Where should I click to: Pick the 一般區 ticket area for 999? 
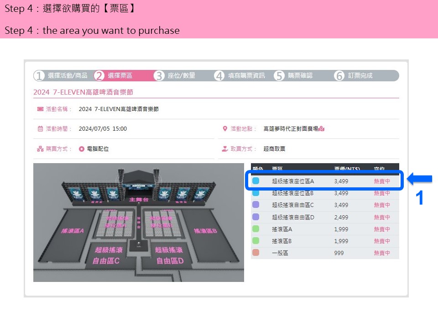(280, 253)
